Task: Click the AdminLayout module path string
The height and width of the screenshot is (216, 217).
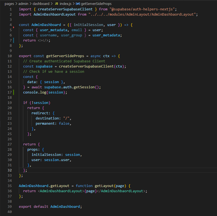Action: coord(142,14)
